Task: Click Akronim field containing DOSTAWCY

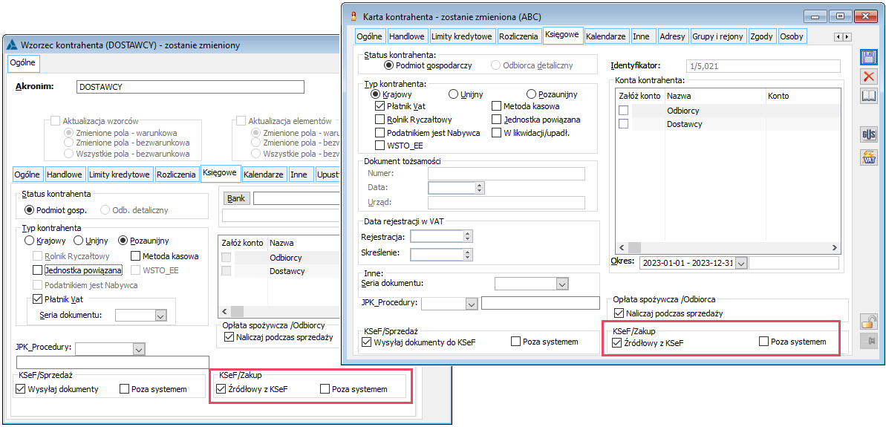Action: 190,87
